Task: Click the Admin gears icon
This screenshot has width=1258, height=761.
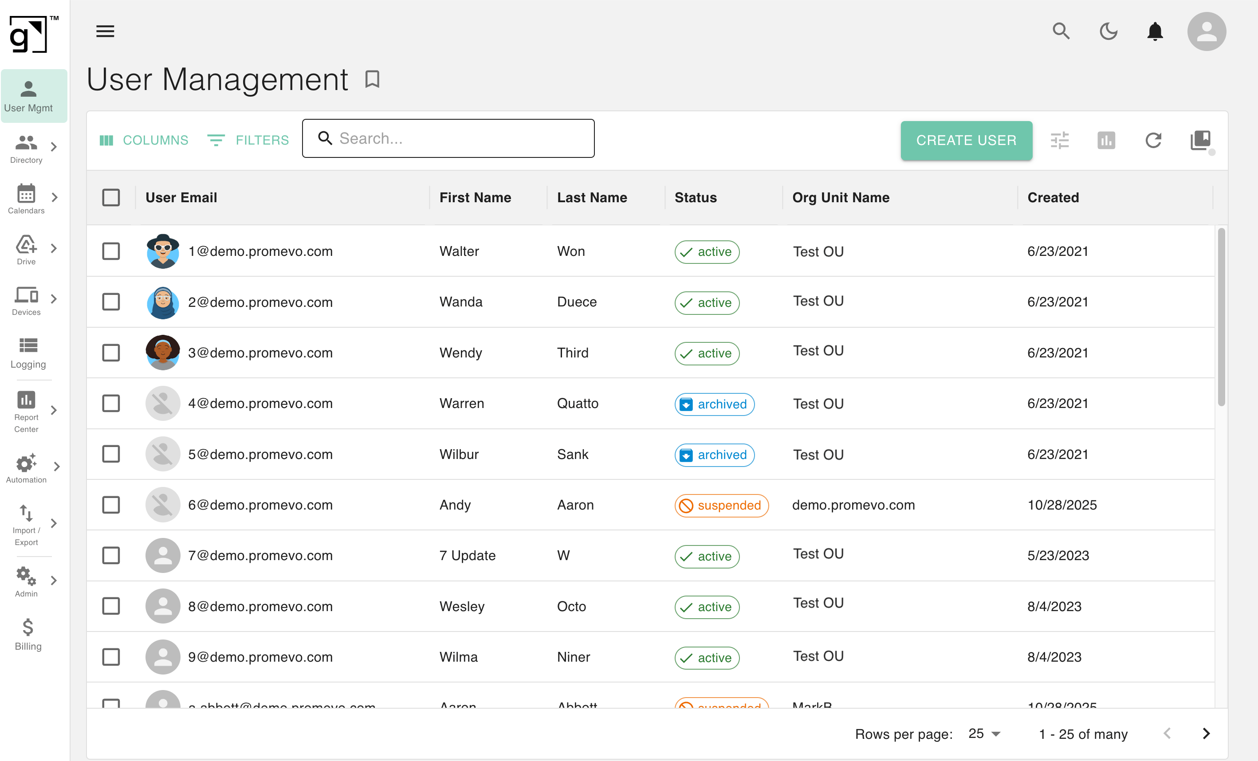Action: click(x=26, y=576)
